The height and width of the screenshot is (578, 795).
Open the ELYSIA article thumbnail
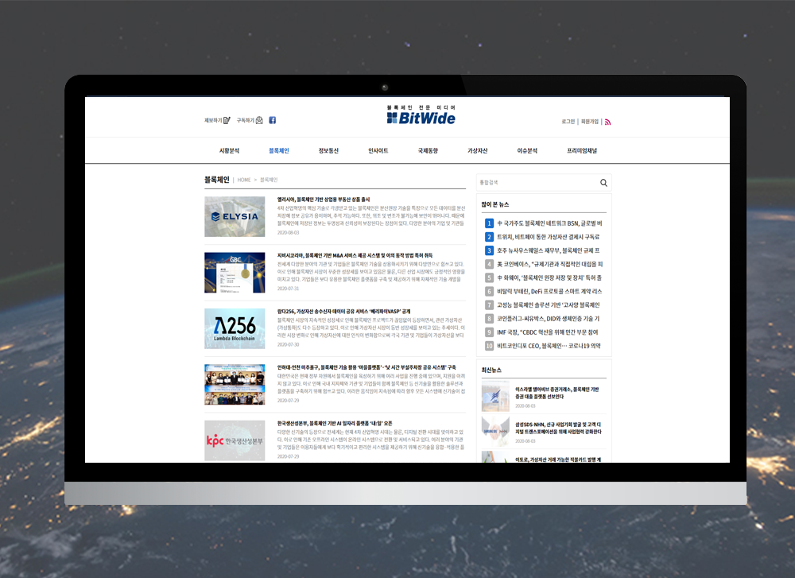235,217
